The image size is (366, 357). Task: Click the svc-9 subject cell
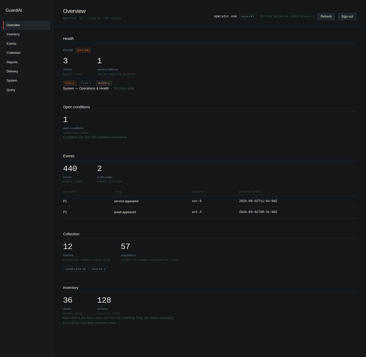(x=197, y=201)
